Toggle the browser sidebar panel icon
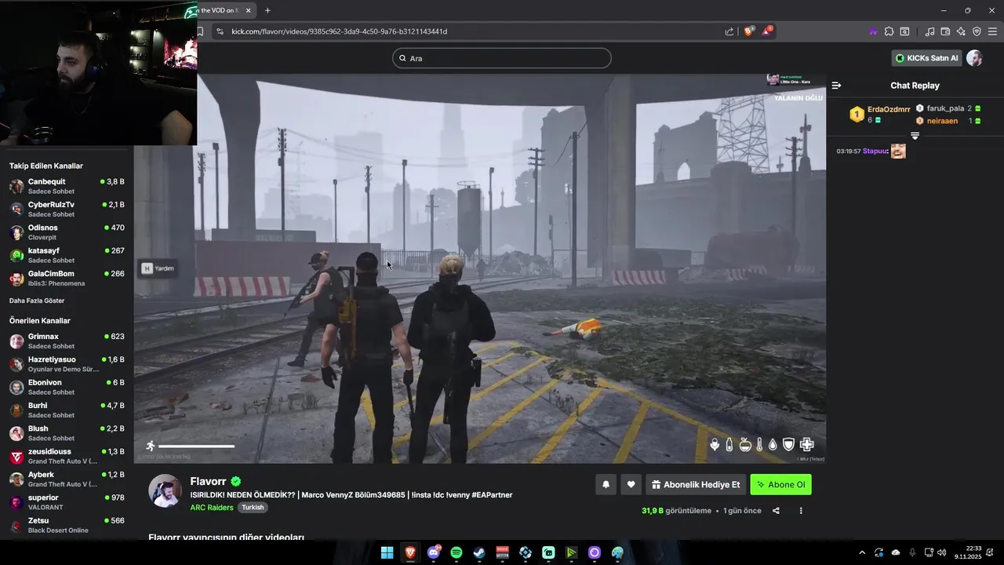The width and height of the screenshot is (1004, 565). coord(904,31)
